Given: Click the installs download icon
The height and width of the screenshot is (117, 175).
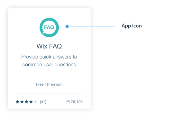Looking at the screenshot, I should click(x=68, y=101).
